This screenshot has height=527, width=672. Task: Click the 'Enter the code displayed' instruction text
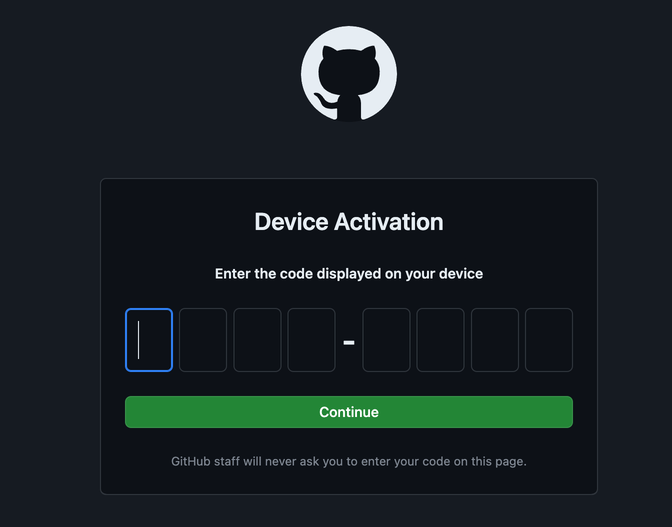pyautogui.click(x=349, y=274)
